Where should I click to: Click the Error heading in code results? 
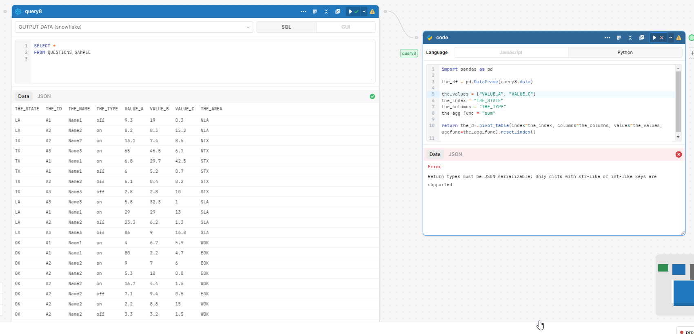point(435,167)
